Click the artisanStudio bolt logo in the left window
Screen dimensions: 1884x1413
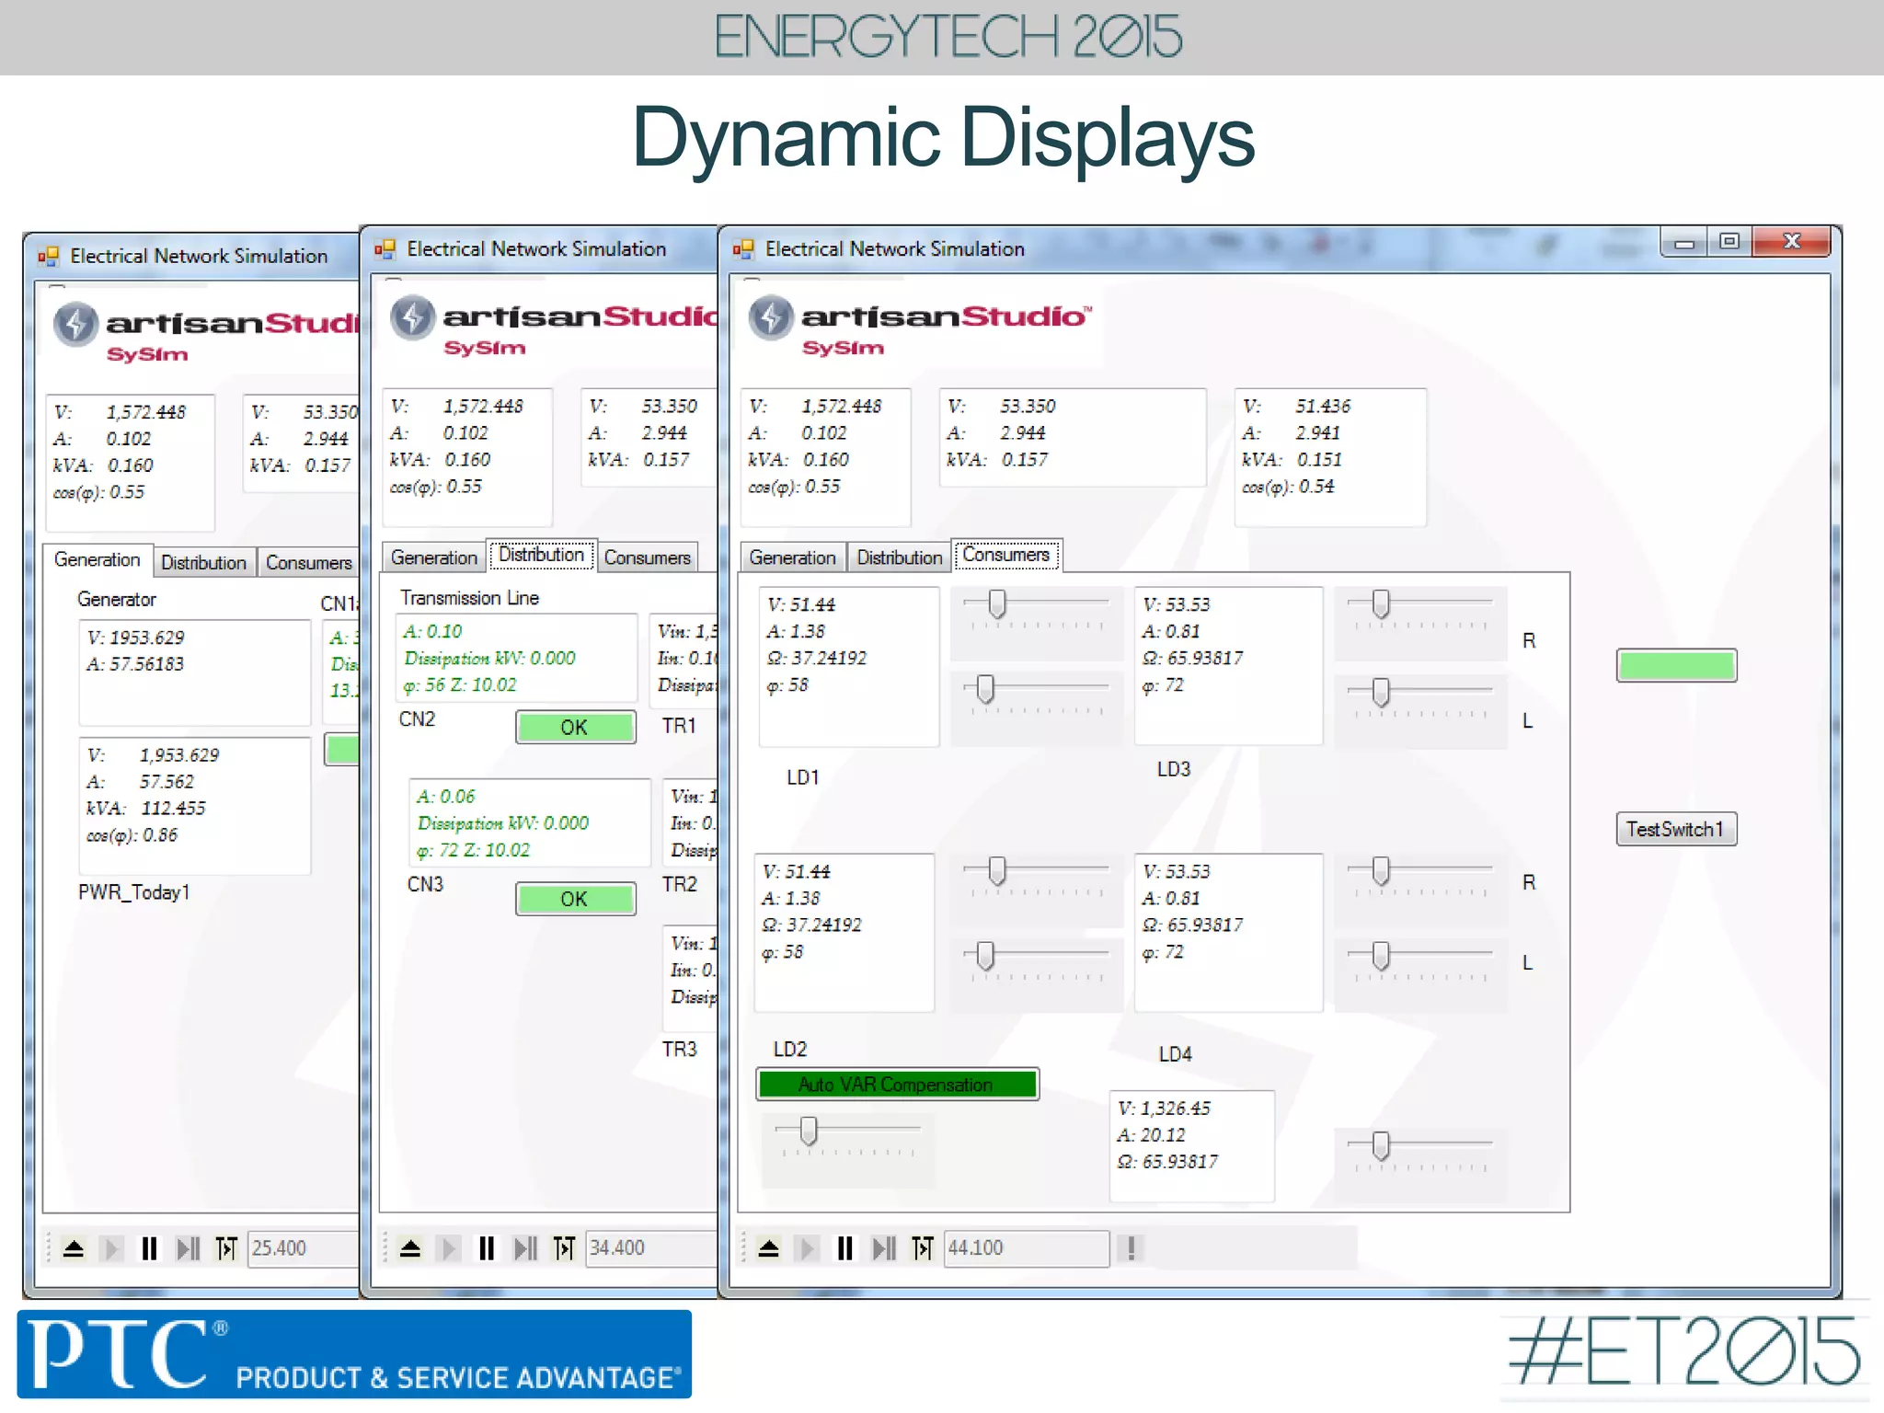coord(75,324)
